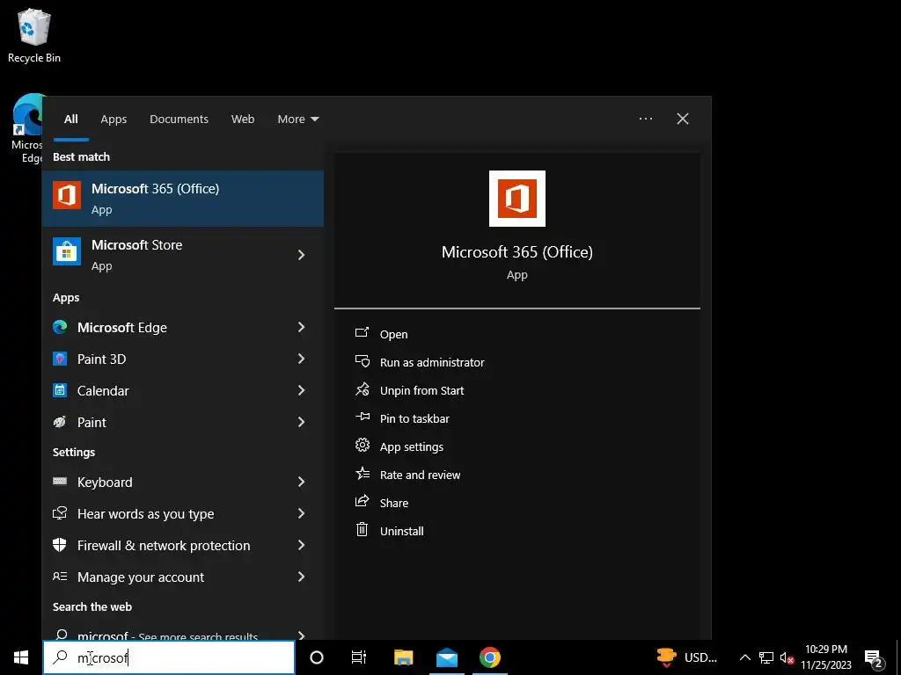Open App settings for Microsoft 365

[x=412, y=446]
